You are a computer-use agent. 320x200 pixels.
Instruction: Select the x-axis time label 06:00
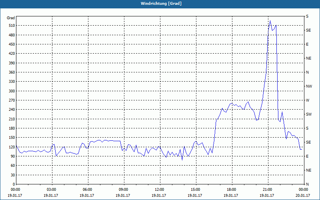pyautogui.click(x=88, y=190)
